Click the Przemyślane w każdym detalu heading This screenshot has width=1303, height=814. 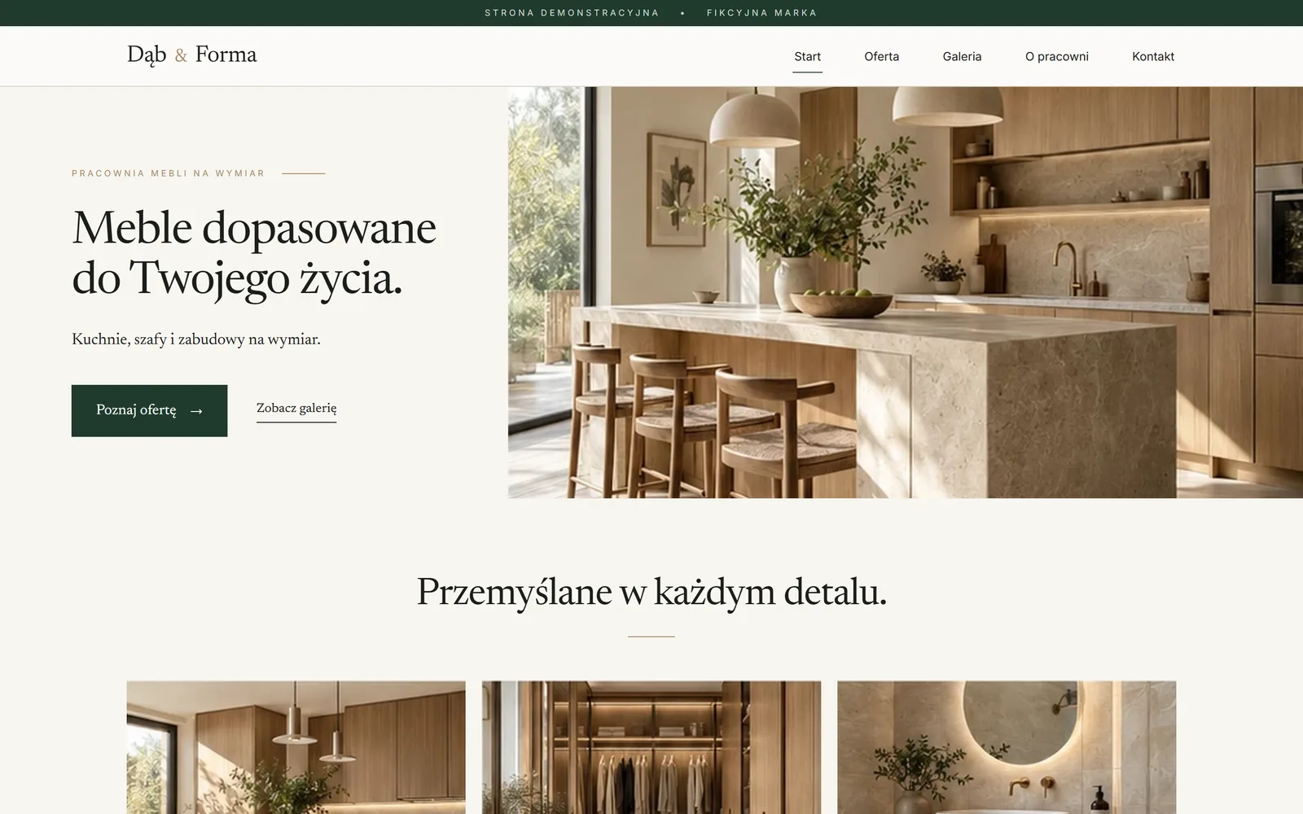pyautogui.click(x=651, y=593)
